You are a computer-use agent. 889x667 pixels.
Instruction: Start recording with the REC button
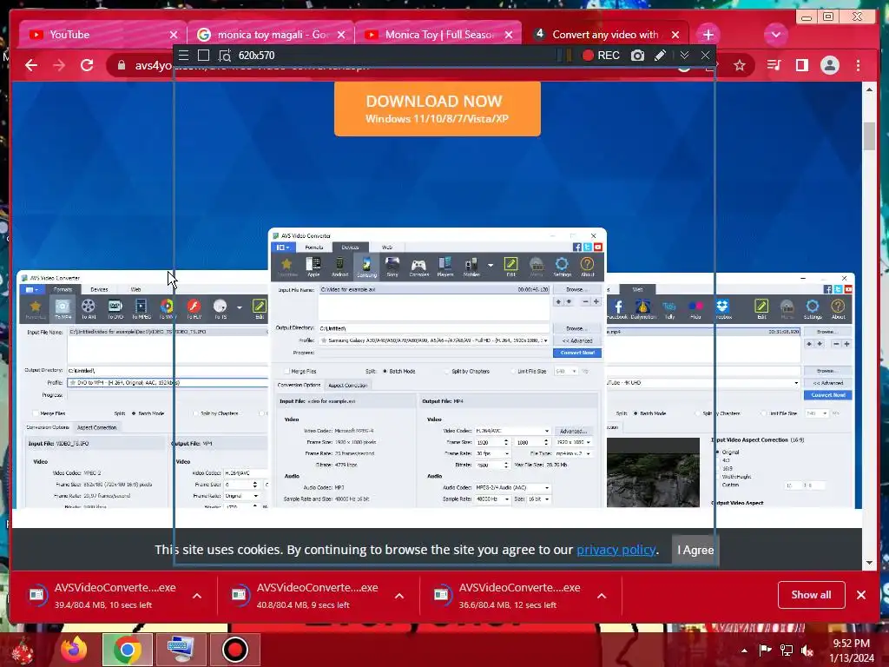pyautogui.click(x=601, y=55)
